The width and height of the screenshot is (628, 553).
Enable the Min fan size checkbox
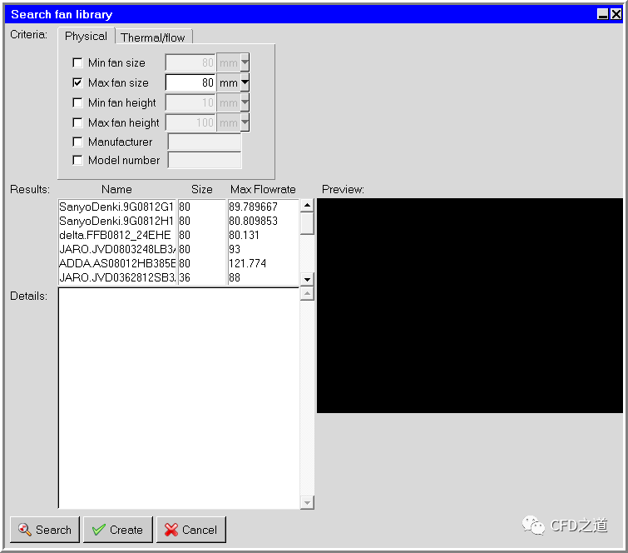(x=78, y=63)
